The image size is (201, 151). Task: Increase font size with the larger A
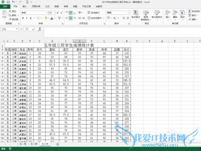pyautogui.click(x=57, y=13)
